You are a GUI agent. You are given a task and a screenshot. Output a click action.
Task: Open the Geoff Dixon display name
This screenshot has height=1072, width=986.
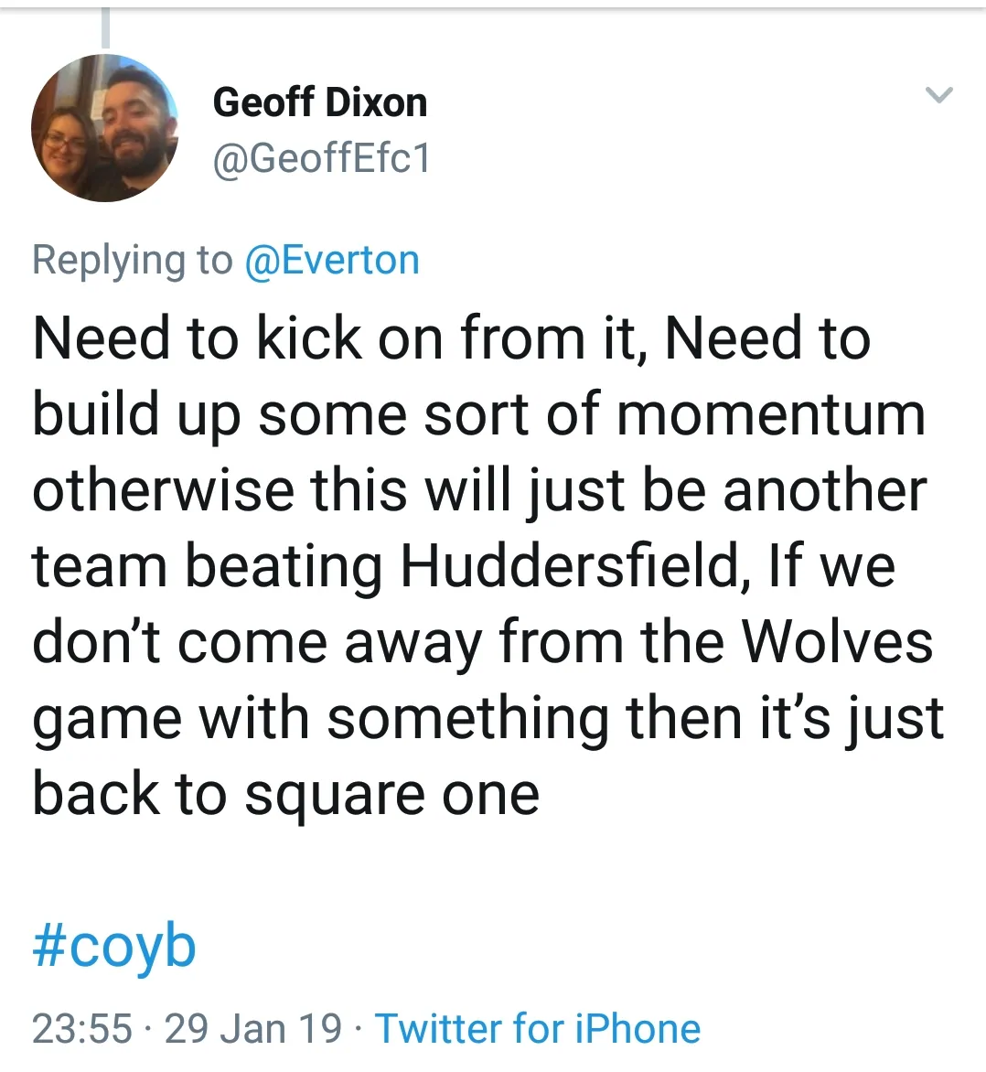[319, 102]
